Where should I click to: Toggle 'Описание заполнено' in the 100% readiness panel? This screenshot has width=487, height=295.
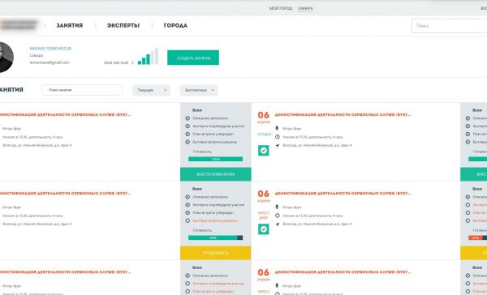click(187, 118)
